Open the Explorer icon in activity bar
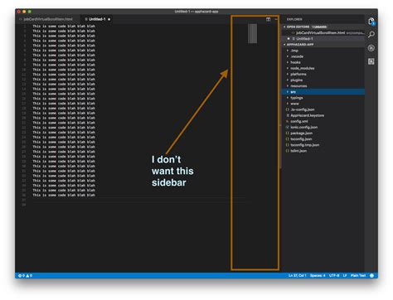 pyautogui.click(x=371, y=22)
